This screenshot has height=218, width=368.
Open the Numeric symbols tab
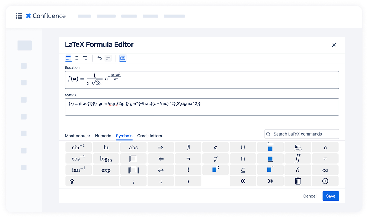103,136
